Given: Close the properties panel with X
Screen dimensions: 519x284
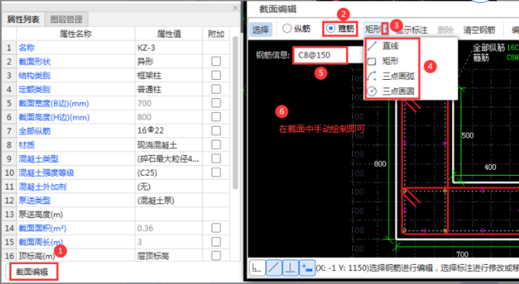Looking at the screenshot, I should click(235, 8).
